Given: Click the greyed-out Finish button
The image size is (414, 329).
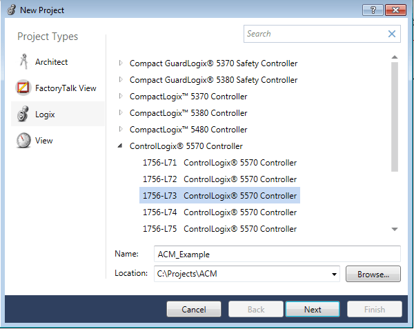Looking at the screenshot, I should [x=375, y=309].
